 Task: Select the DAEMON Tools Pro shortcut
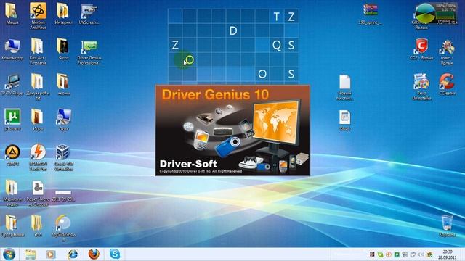pyautogui.click(x=38, y=157)
